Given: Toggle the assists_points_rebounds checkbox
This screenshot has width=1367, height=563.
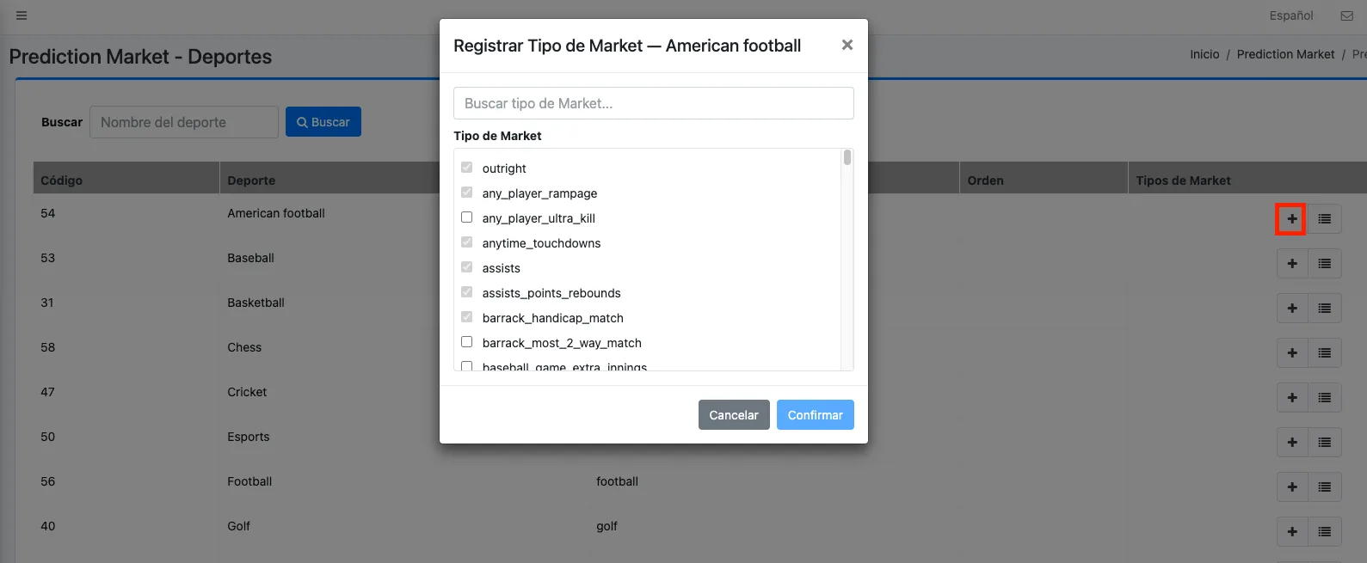Looking at the screenshot, I should pos(467,292).
